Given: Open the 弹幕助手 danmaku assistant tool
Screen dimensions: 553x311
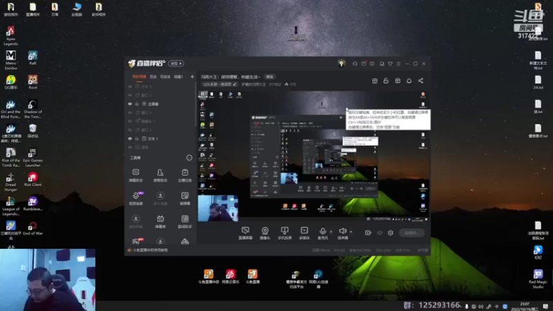Looking at the screenshot, I should (135, 175).
